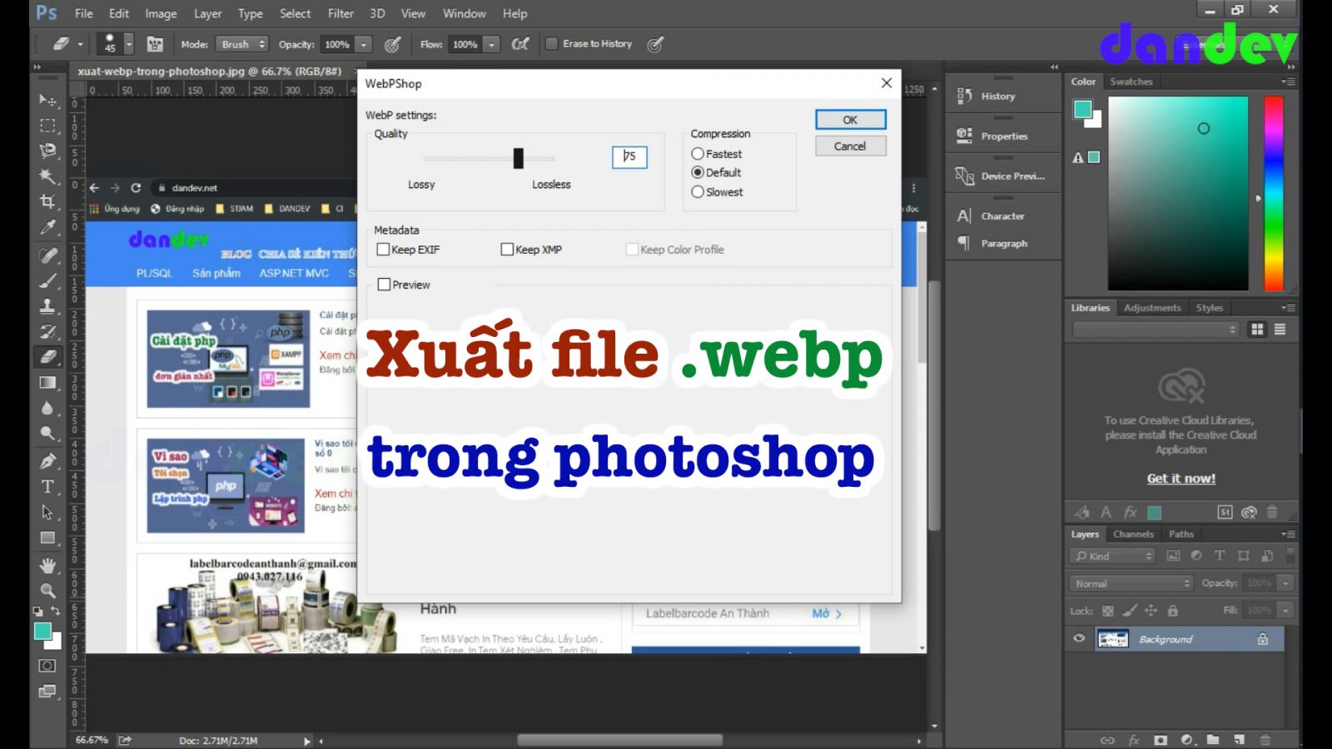
Task: Select the Pen tool
Action: 47,461
